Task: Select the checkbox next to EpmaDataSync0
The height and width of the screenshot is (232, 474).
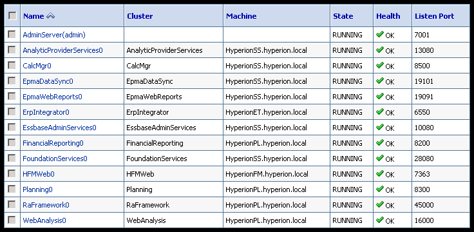Action: pyautogui.click(x=12, y=81)
